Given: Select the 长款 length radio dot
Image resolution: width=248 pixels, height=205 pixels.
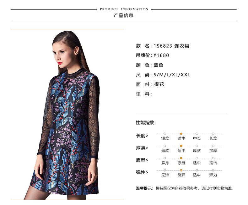Looking at the screenshot, I should [x=213, y=134].
